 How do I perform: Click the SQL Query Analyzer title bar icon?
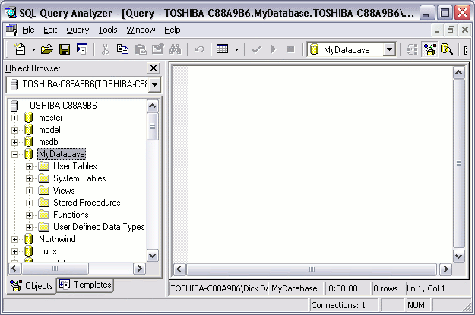pos(11,12)
